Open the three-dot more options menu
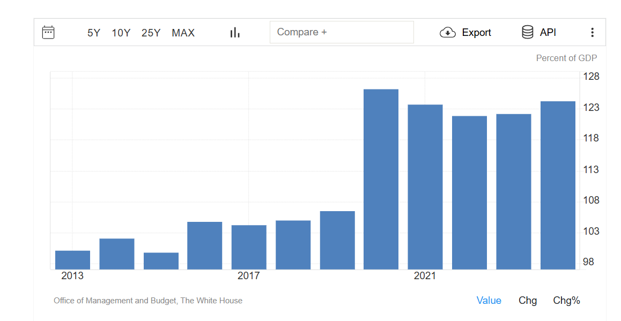 (592, 33)
